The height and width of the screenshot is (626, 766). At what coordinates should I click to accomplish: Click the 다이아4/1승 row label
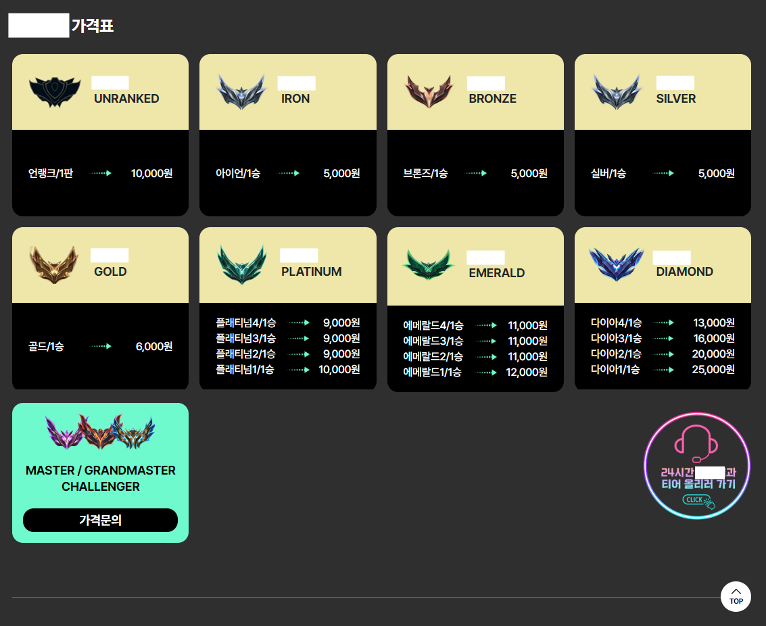click(616, 322)
